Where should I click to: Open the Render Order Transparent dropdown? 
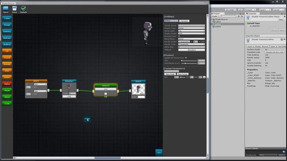(184, 42)
